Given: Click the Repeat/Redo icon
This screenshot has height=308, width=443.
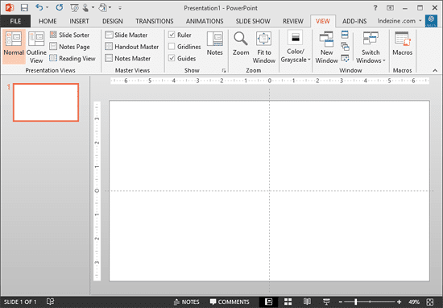Looking at the screenshot, I should [x=60, y=7].
